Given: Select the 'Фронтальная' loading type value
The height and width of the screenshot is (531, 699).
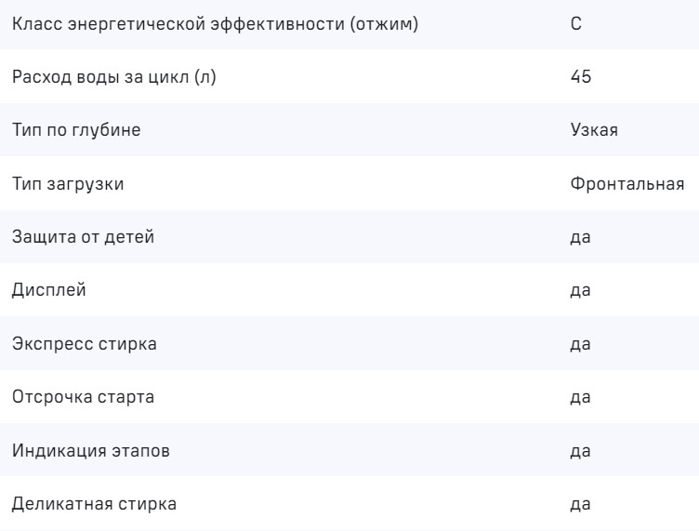Looking at the screenshot, I should click(x=627, y=184).
